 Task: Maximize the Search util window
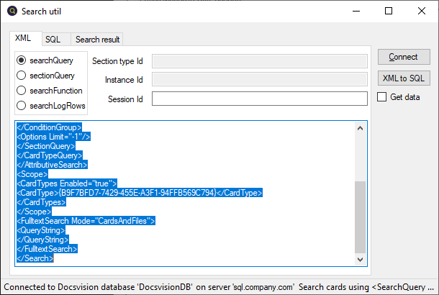pos(389,12)
